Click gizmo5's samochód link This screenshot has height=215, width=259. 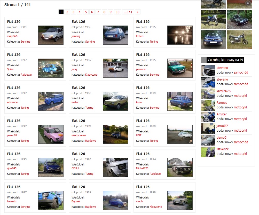(x=241, y=142)
